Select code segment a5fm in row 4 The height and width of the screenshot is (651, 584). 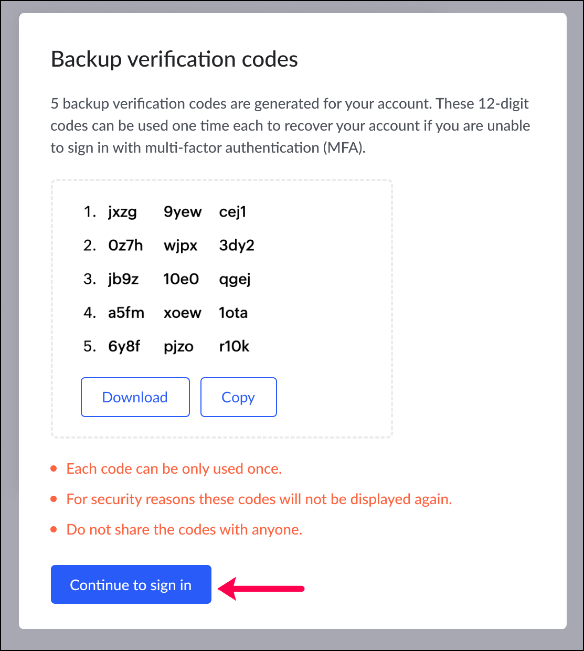pyautogui.click(x=126, y=313)
